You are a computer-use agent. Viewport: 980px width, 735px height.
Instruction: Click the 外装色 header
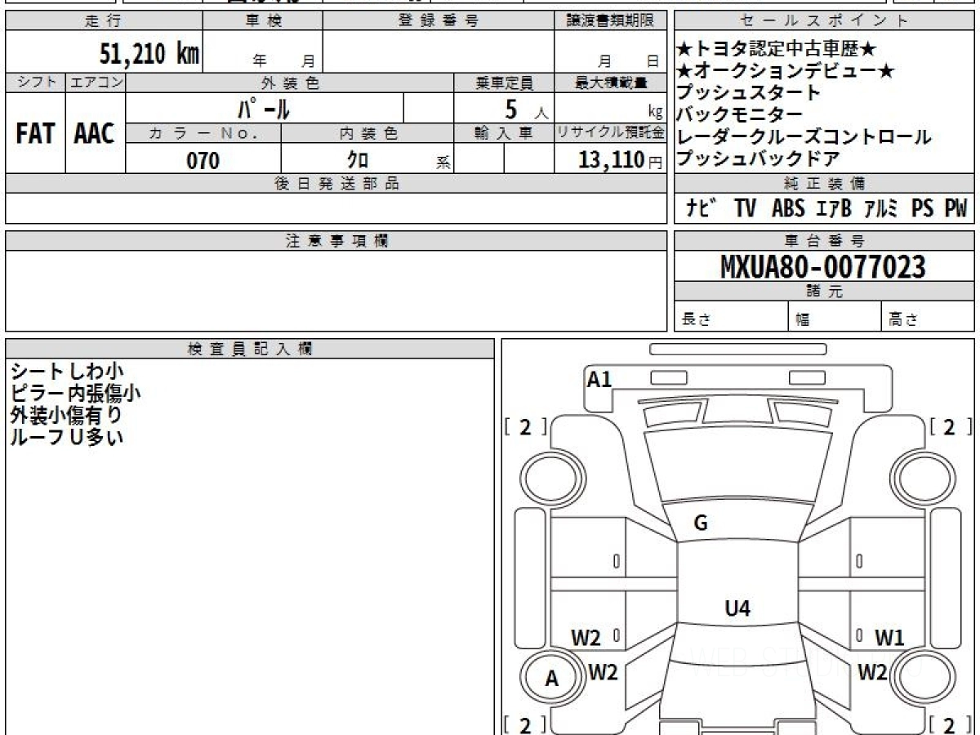pos(290,82)
